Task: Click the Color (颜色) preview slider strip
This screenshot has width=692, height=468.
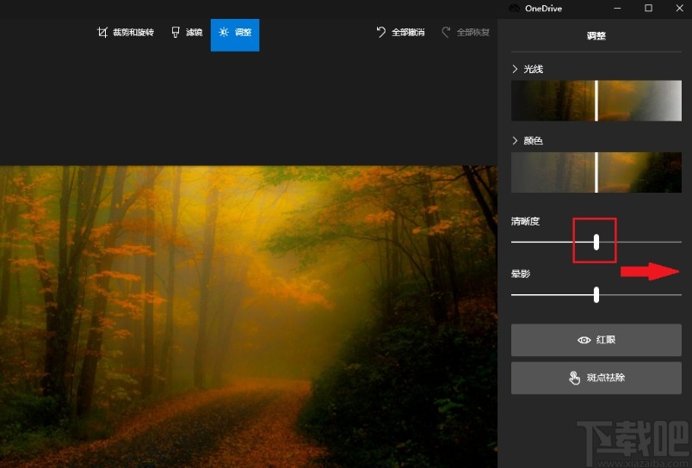Action: [596, 172]
